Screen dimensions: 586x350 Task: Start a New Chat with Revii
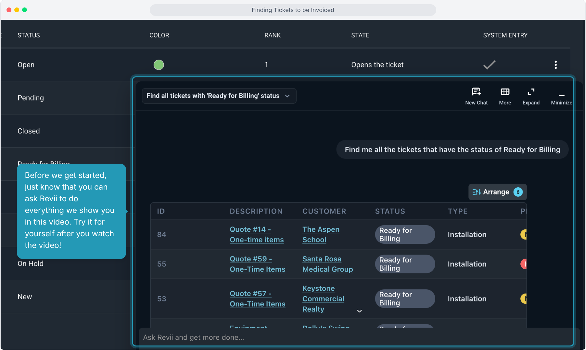pos(476,96)
